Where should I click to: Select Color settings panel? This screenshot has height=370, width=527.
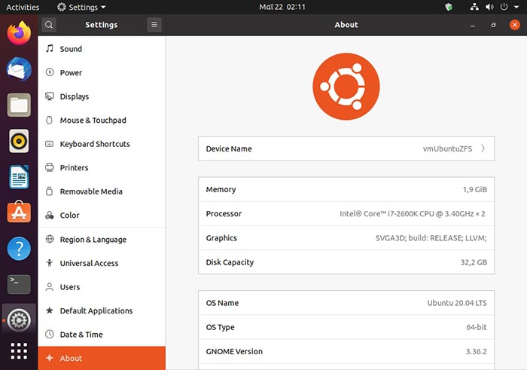pyautogui.click(x=102, y=216)
